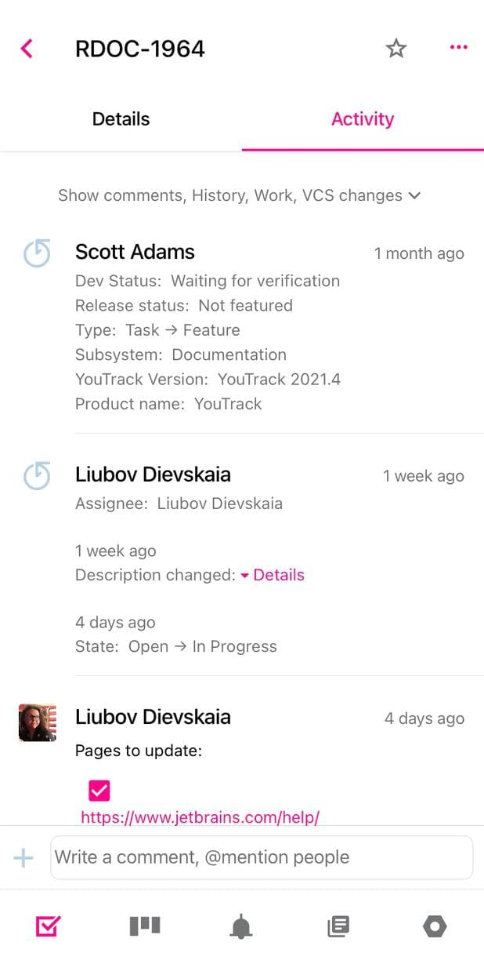Image resolution: width=484 pixels, height=971 pixels.
Task: Open the Settings hexagon icon
Action: 435,926
